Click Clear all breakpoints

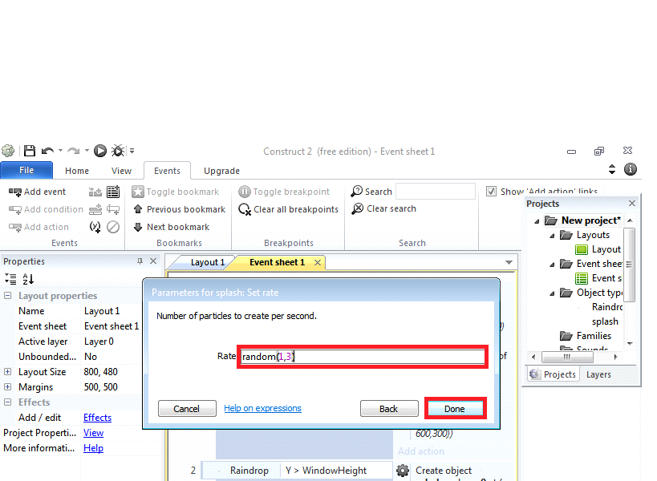point(288,209)
